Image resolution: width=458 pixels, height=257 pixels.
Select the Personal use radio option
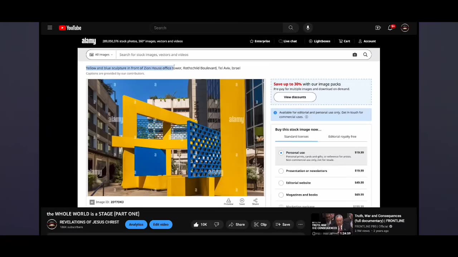click(x=281, y=153)
